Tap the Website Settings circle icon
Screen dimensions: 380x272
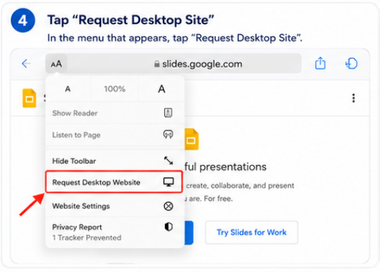pyautogui.click(x=168, y=206)
